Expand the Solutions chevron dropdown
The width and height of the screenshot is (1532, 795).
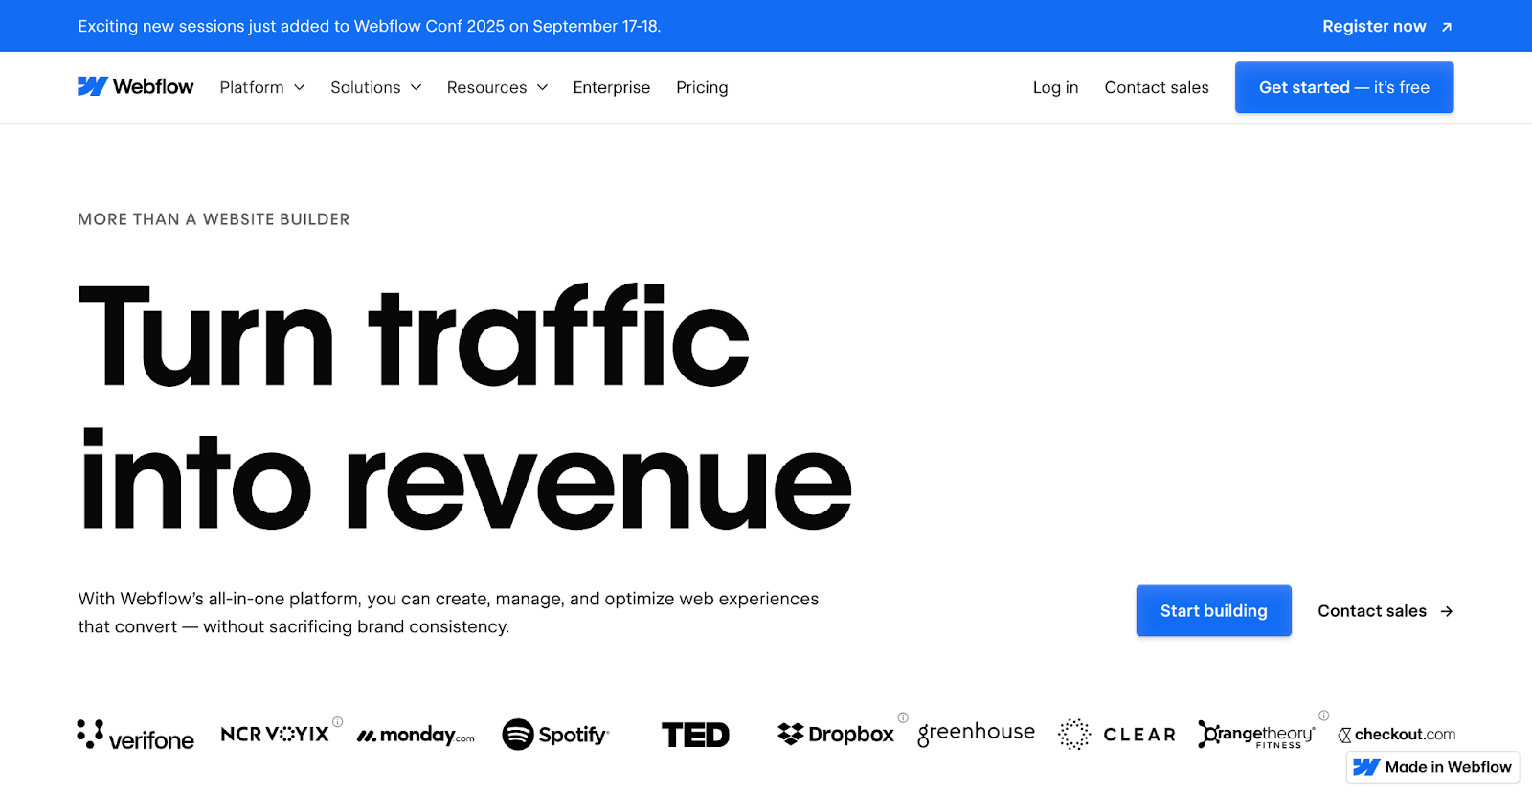(417, 87)
